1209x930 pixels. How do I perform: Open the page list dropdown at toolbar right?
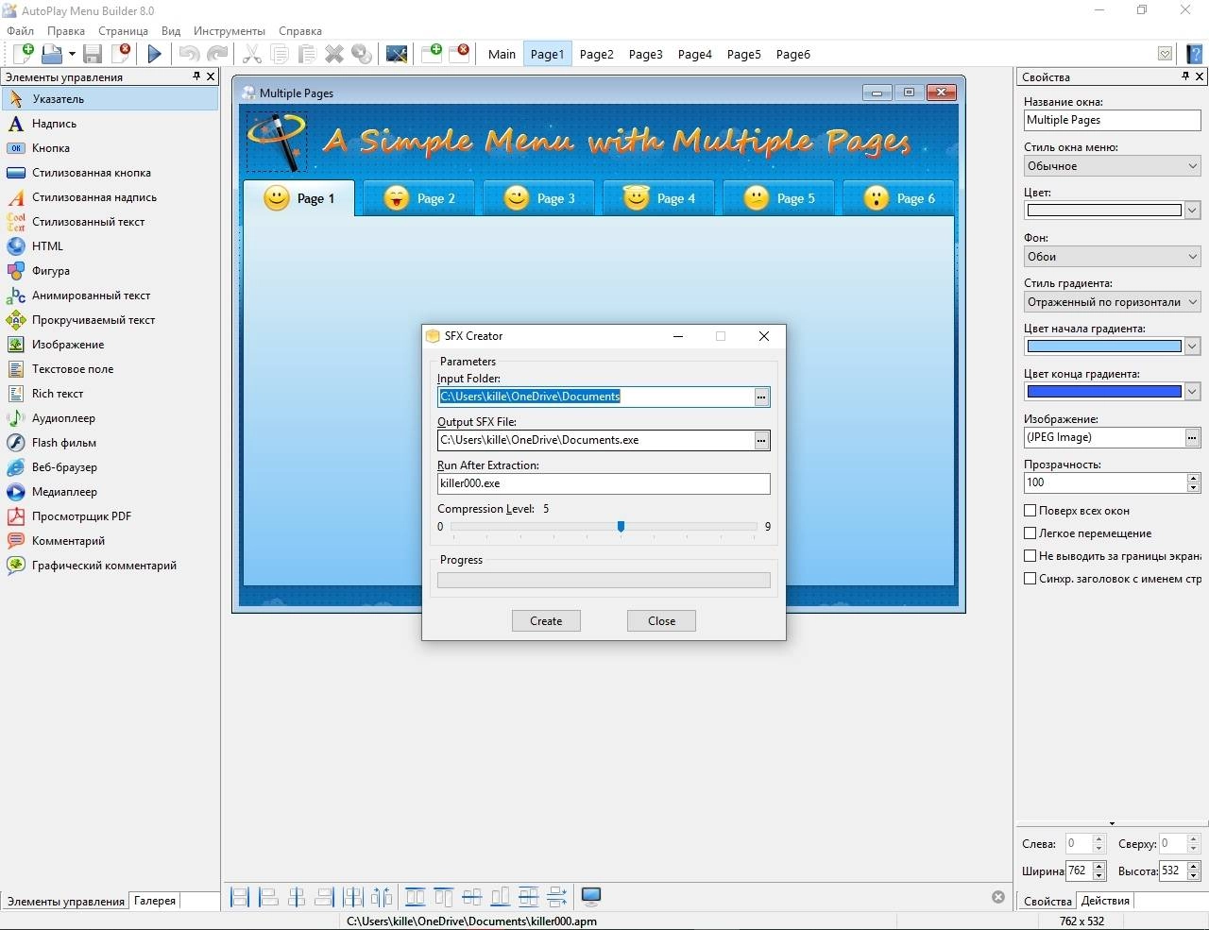(x=1166, y=54)
